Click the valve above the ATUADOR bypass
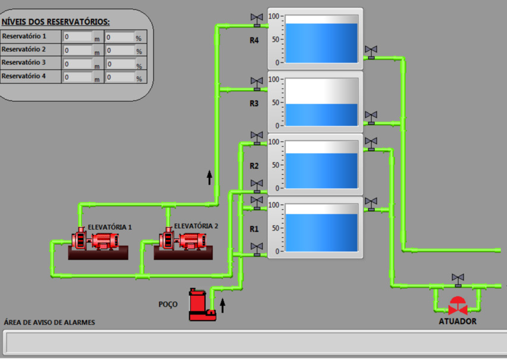 [x=458, y=280]
